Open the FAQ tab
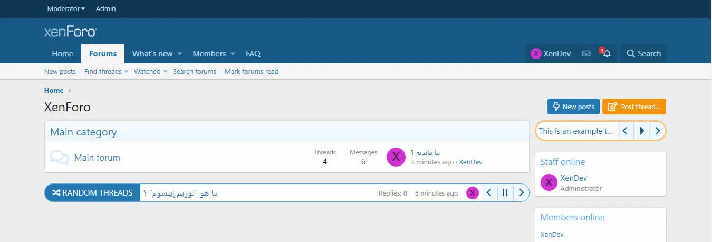Image resolution: width=712 pixels, height=242 pixels. 253,54
